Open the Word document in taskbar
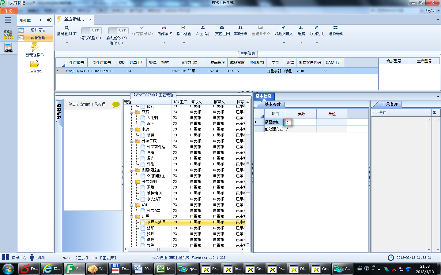 pos(142,269)
